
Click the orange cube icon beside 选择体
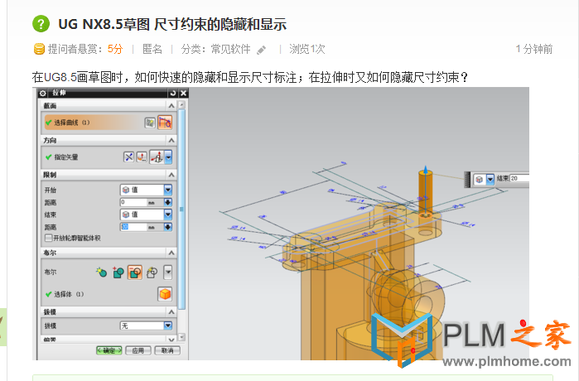point(165,294)
